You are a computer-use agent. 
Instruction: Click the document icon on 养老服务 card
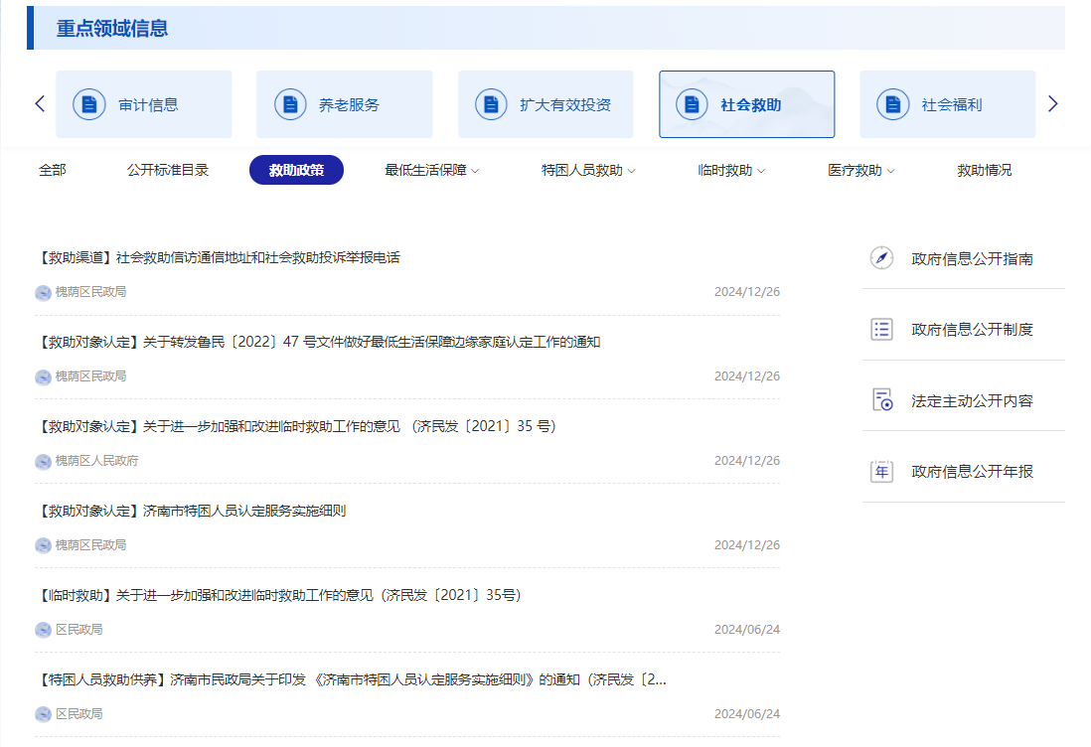[290, 104]
